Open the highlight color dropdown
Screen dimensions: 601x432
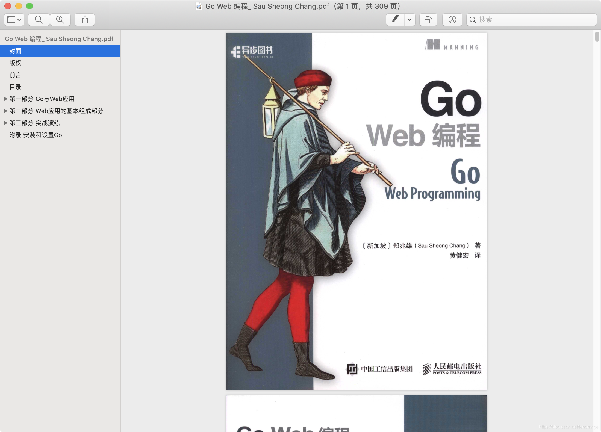point(409,19)
